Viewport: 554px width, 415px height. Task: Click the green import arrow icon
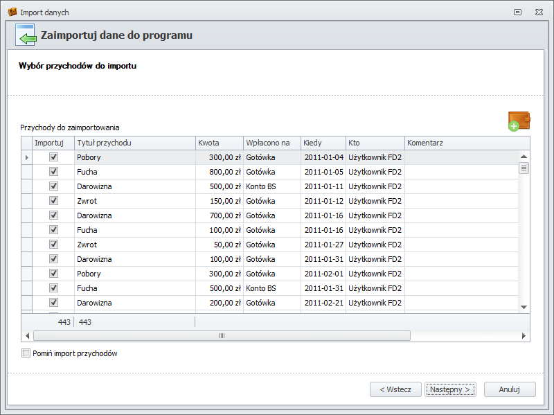coord(26,35)
